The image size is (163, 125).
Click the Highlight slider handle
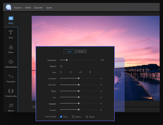click(79, 103)
